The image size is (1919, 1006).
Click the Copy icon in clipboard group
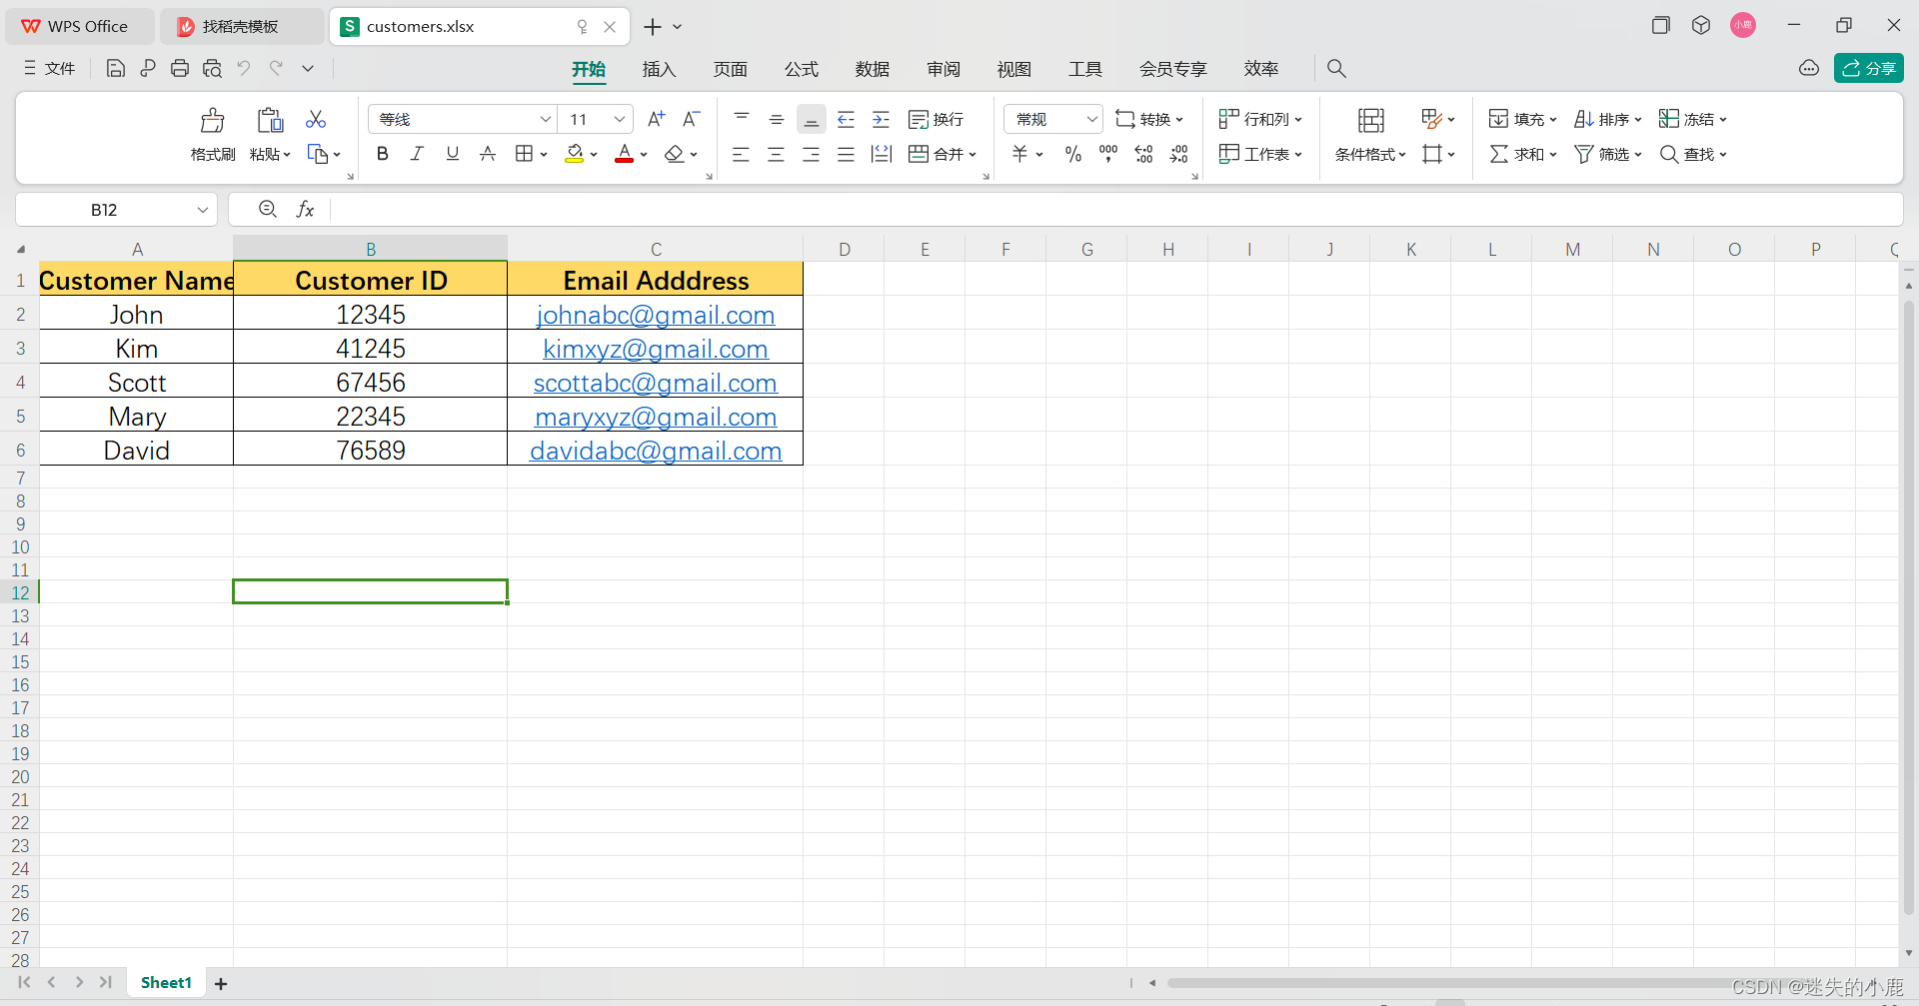pyautogui.click(x=318, y=154)
